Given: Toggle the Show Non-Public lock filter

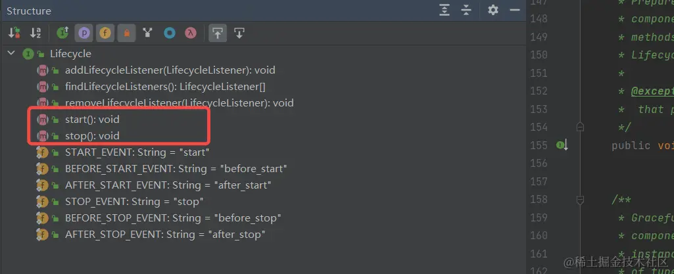Looking at the screenshot, I should tap(126, 33).
